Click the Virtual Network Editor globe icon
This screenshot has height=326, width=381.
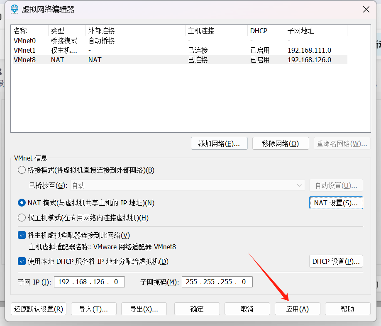[x=15, y=9]
